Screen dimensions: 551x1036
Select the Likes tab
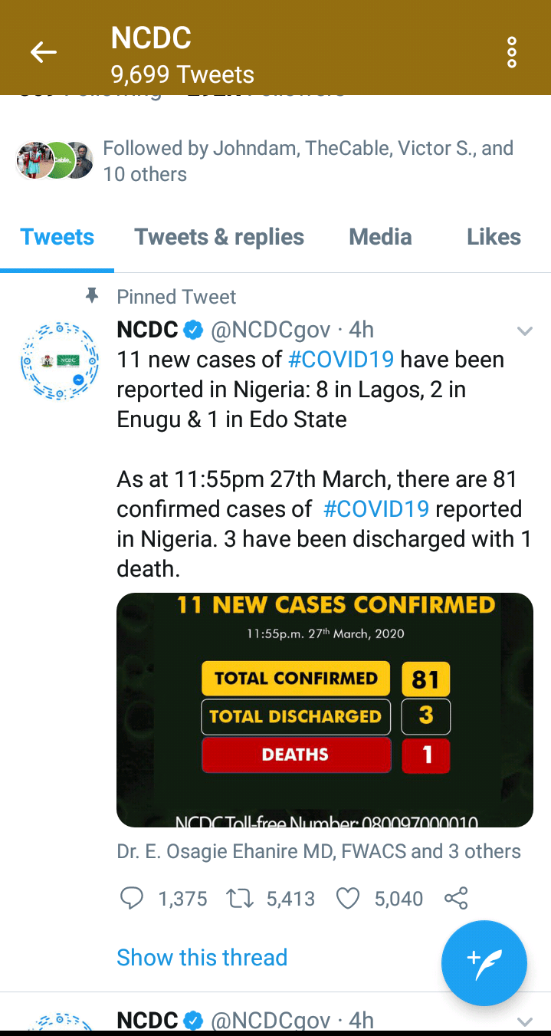(x=494, y=237)
